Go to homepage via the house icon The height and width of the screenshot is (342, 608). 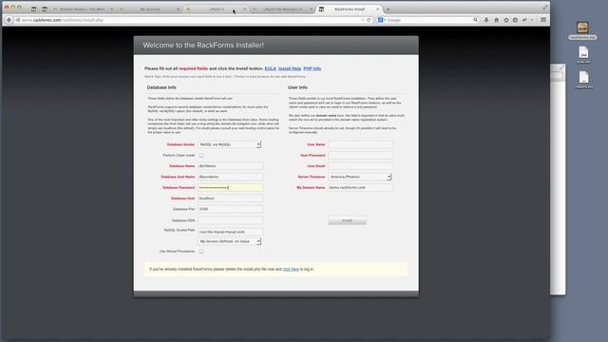496,20
